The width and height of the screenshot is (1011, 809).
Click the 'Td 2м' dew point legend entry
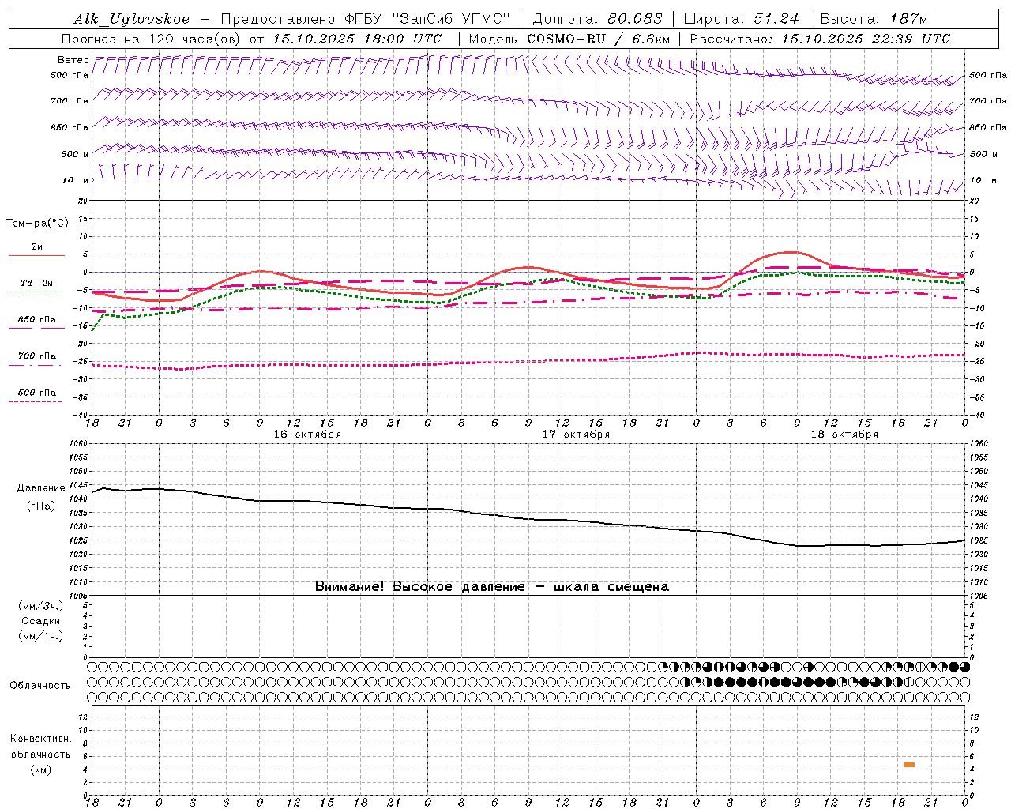36,284
